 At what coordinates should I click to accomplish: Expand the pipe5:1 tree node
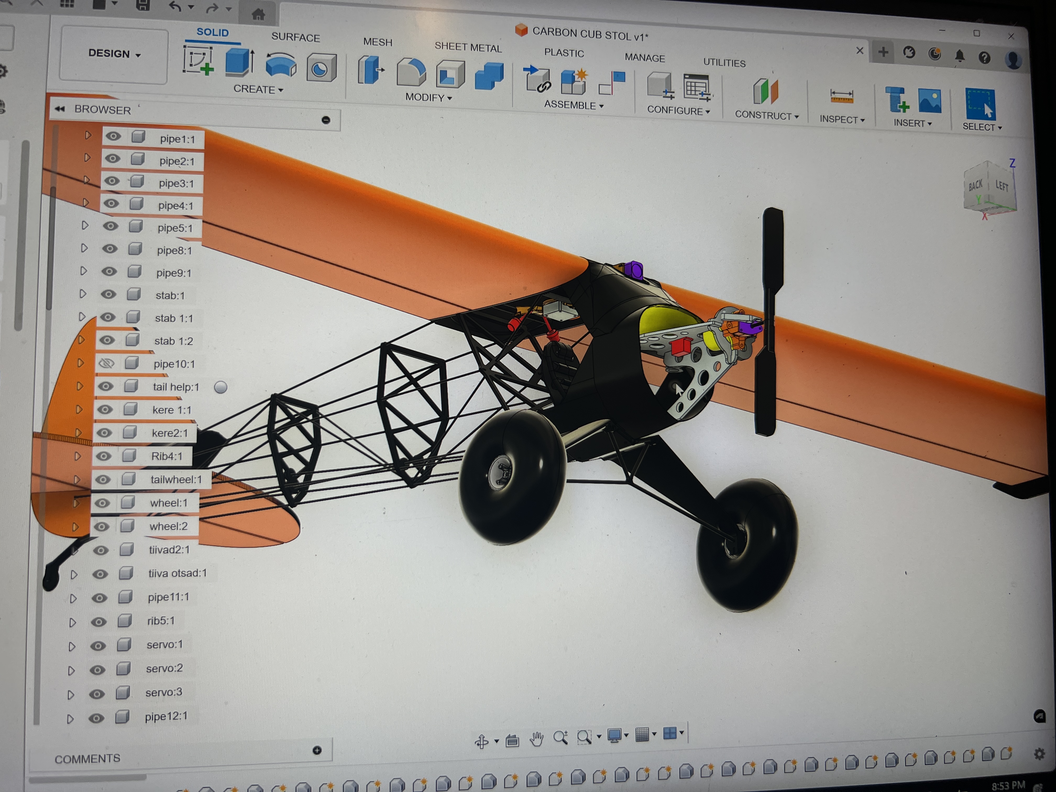coord(85,225)
